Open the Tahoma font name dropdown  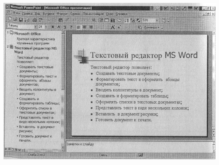tap(35, 27)
